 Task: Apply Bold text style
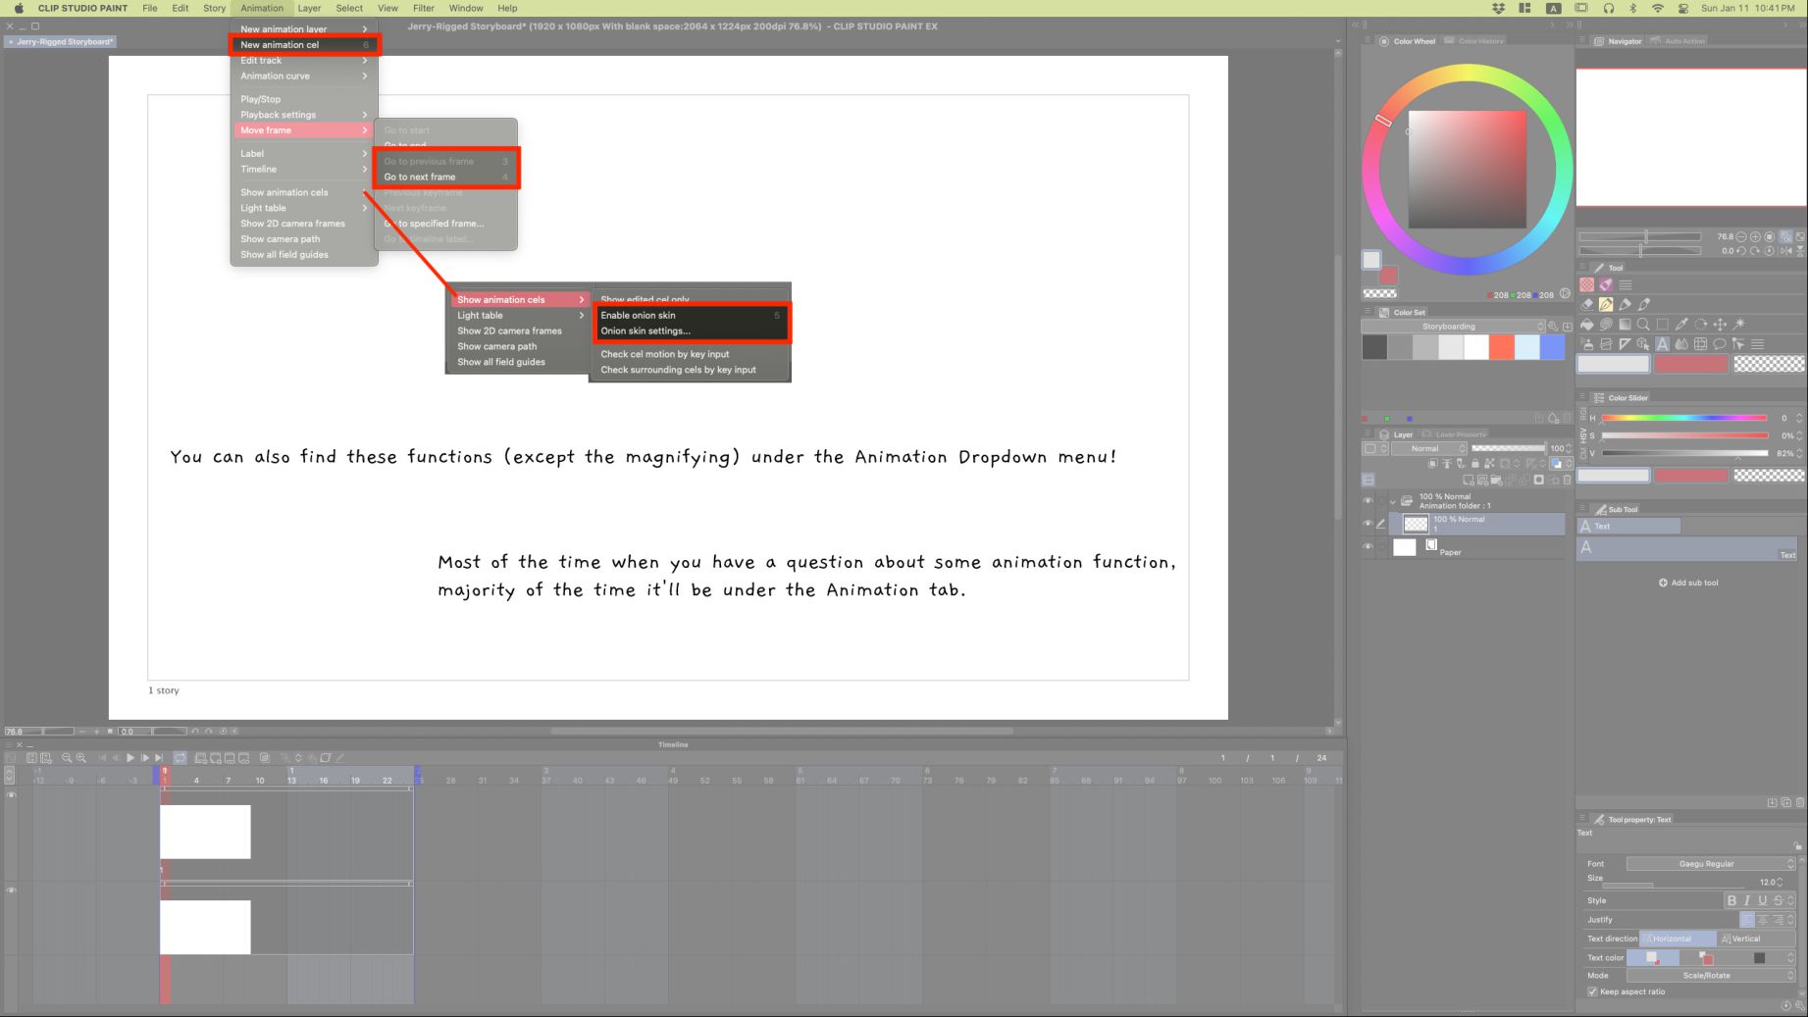click(x=1731, y=900)
